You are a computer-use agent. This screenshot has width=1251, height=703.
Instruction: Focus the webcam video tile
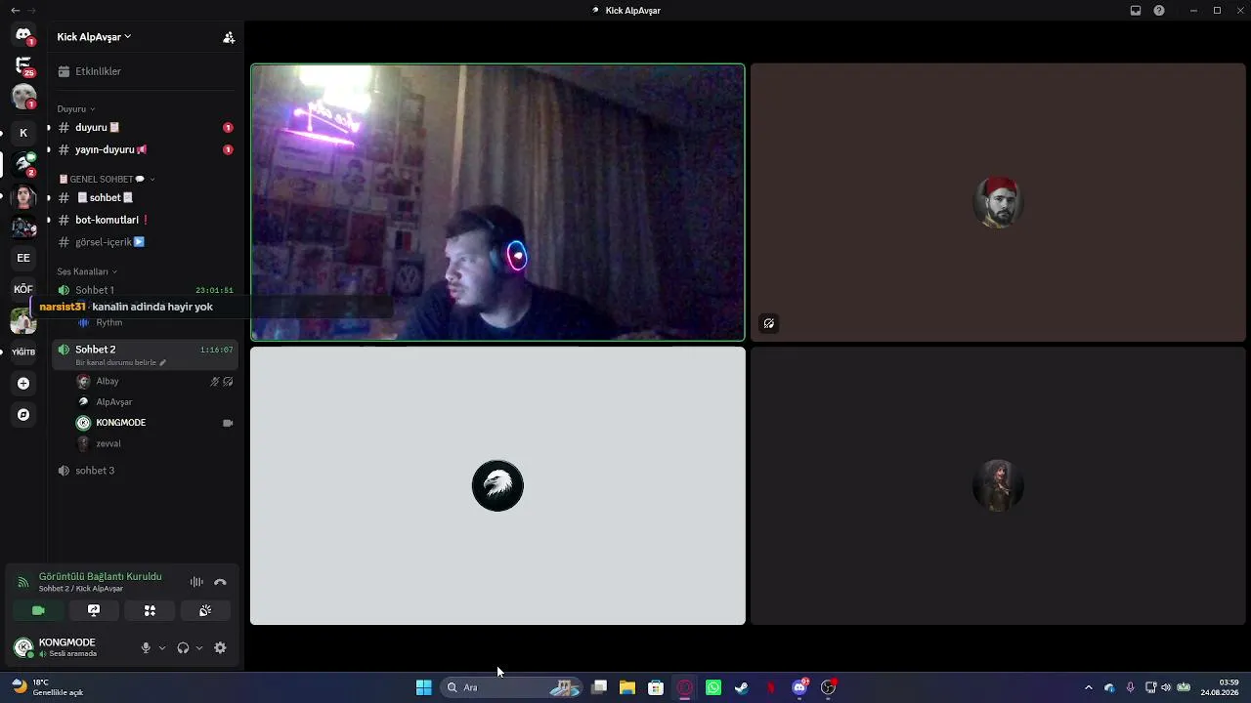pos(497,203)
